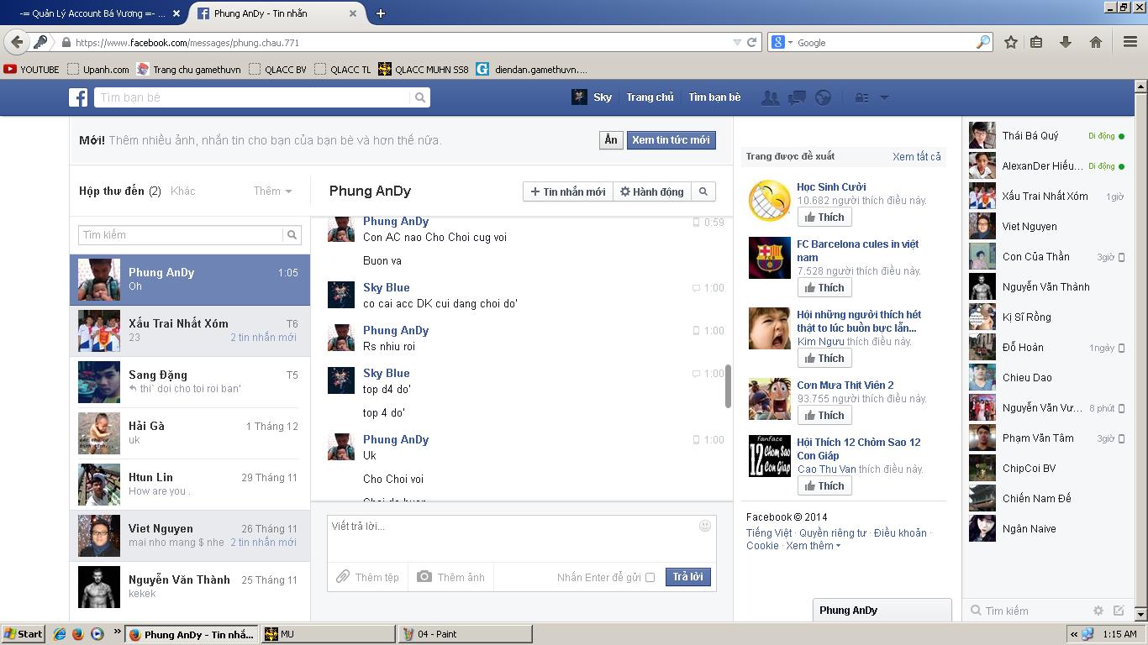
Task: Switch to 04 - Paint taskbar window
Action: click(x=465, y=634)
